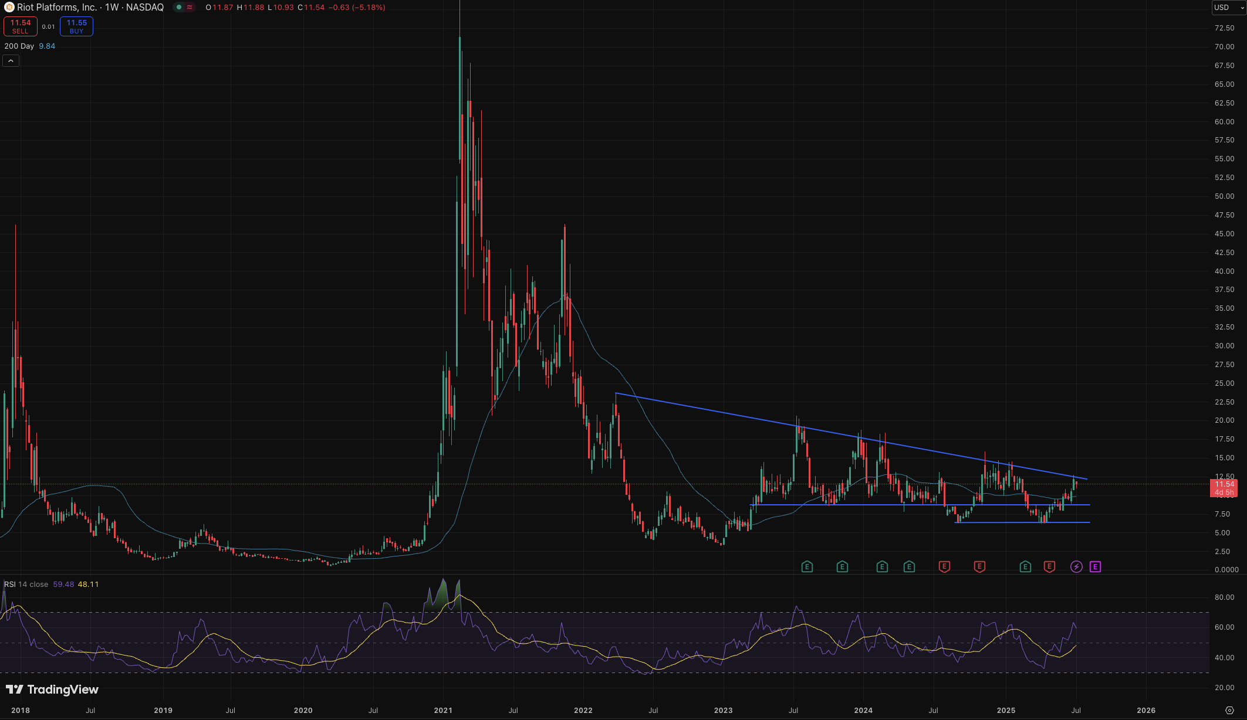1247x720 pixels.
Task: Collapse the RSI indicator pane header
Action: [12, 584]
